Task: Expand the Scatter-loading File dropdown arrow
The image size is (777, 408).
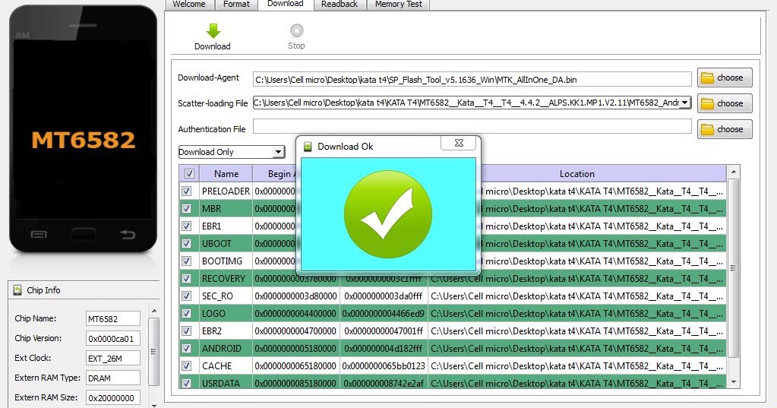Action: (684, 103)
